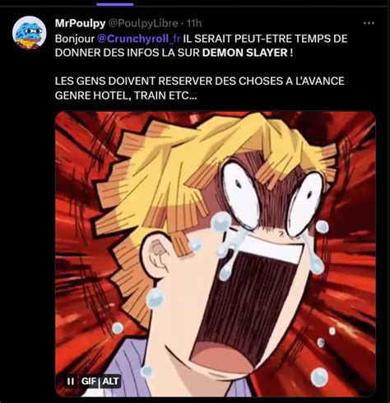The width and height of the screenshot is (390, 403).
Task: Open the MrPoulpy display name link
Action: 80,23
